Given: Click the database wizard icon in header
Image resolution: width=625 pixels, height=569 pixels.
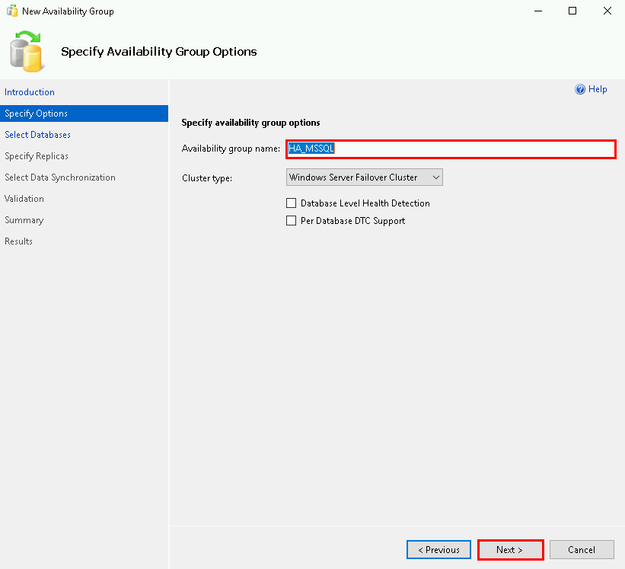Looking at the screenshot, I should pyautogui.click(x=27, y=51).
